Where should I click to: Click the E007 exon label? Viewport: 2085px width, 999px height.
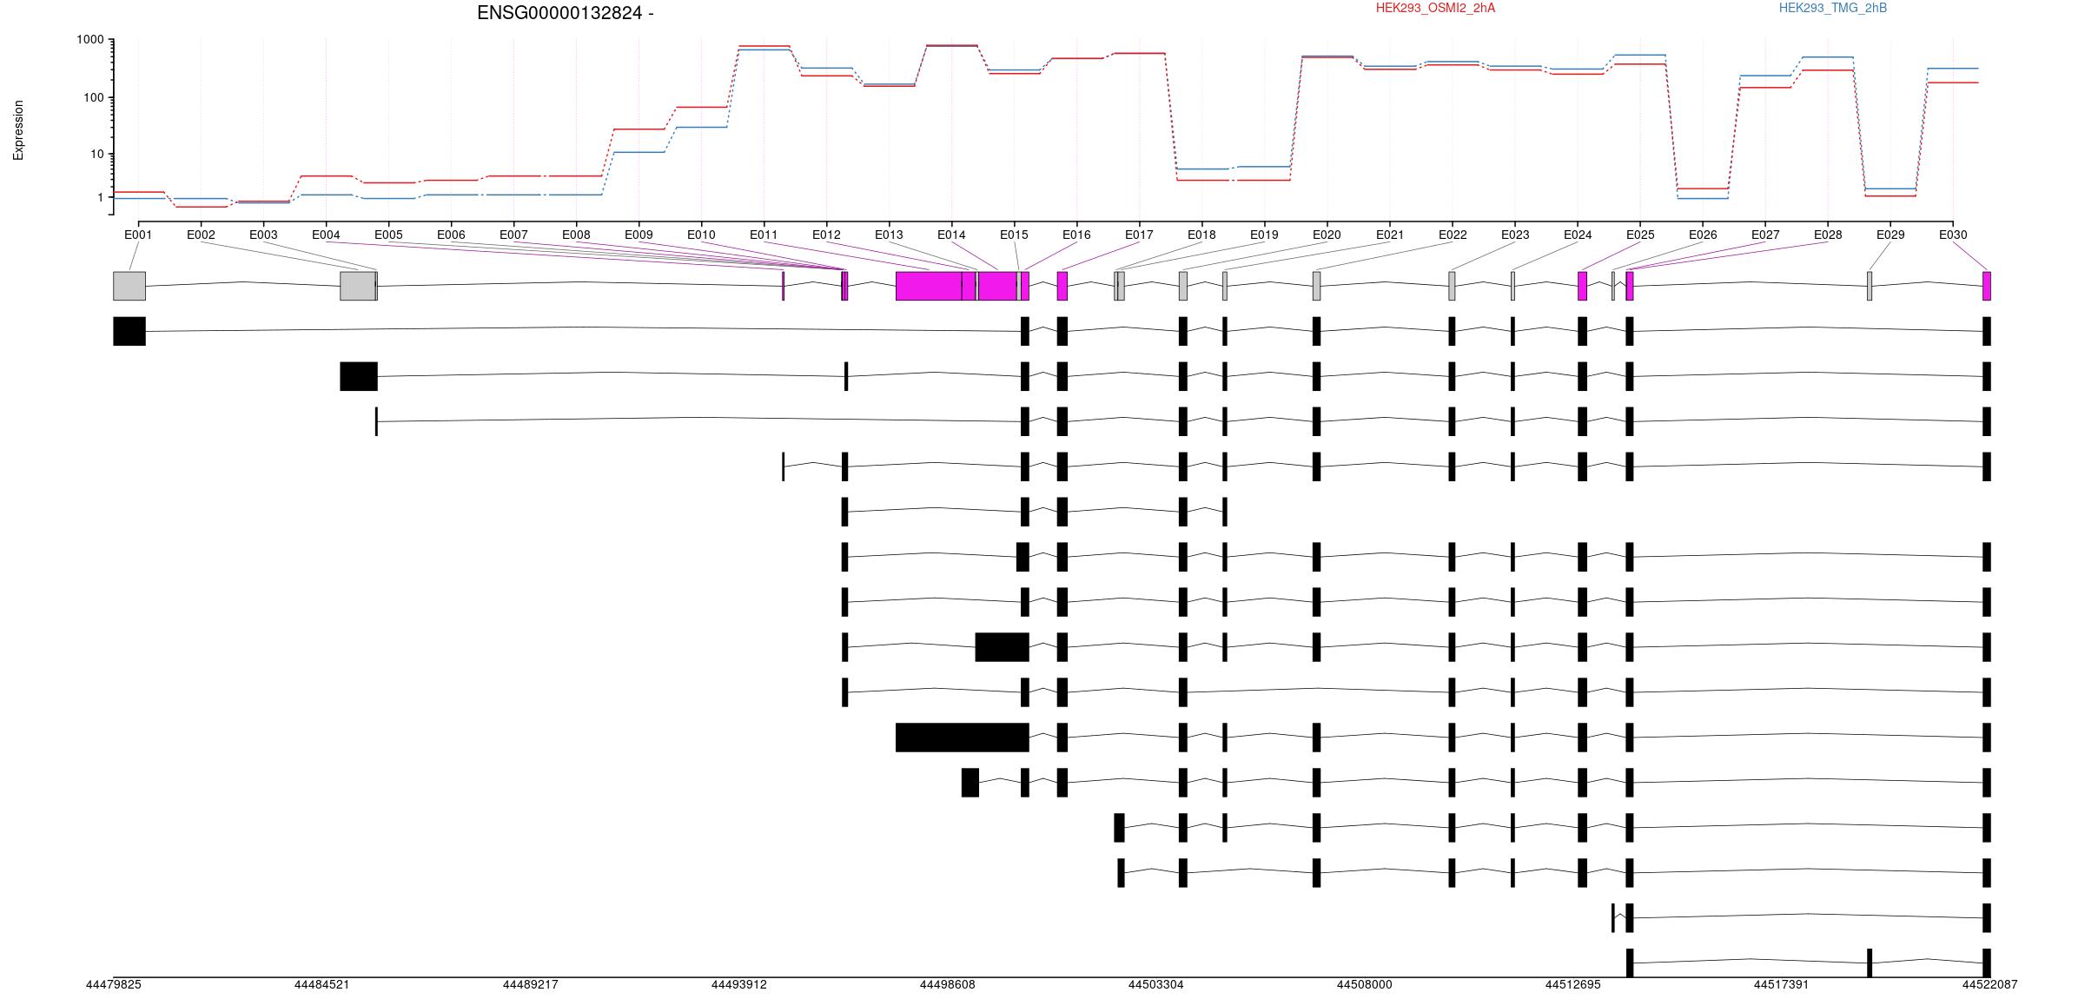(513, 235)
